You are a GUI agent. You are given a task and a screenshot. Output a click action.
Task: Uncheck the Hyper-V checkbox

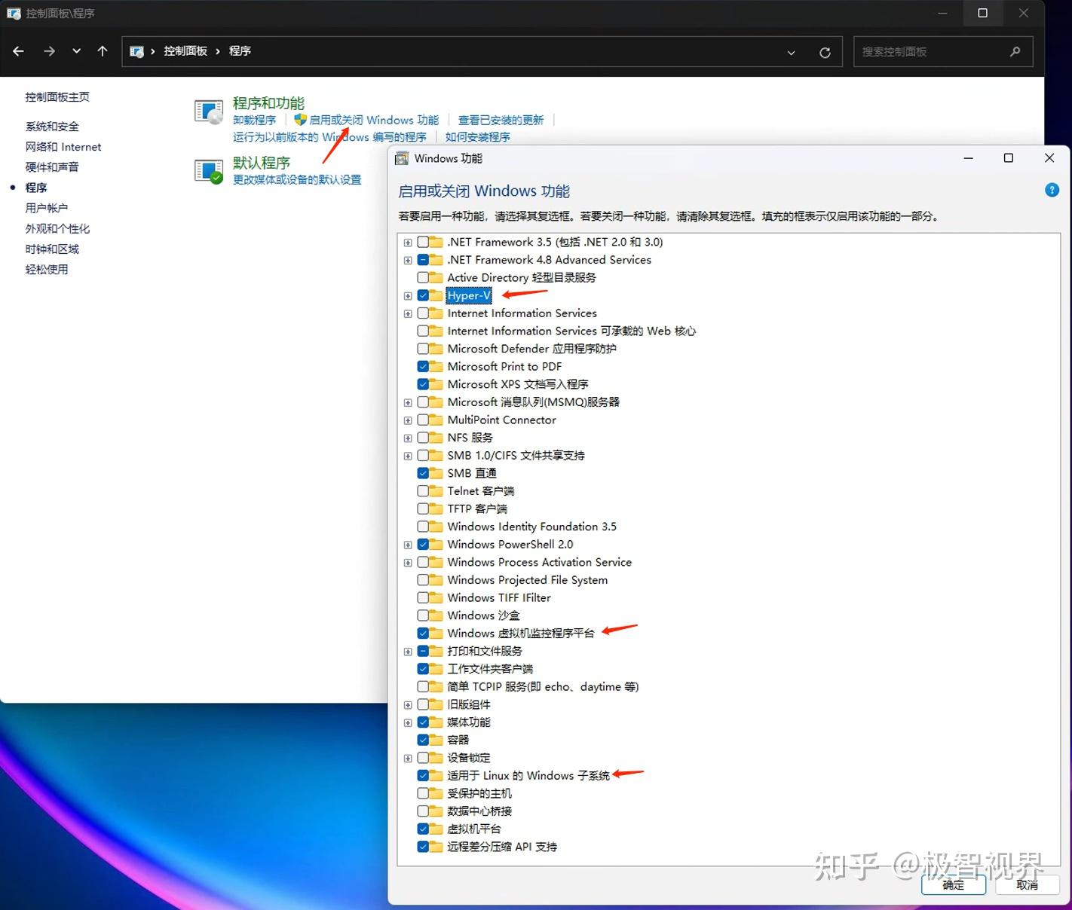422,295
